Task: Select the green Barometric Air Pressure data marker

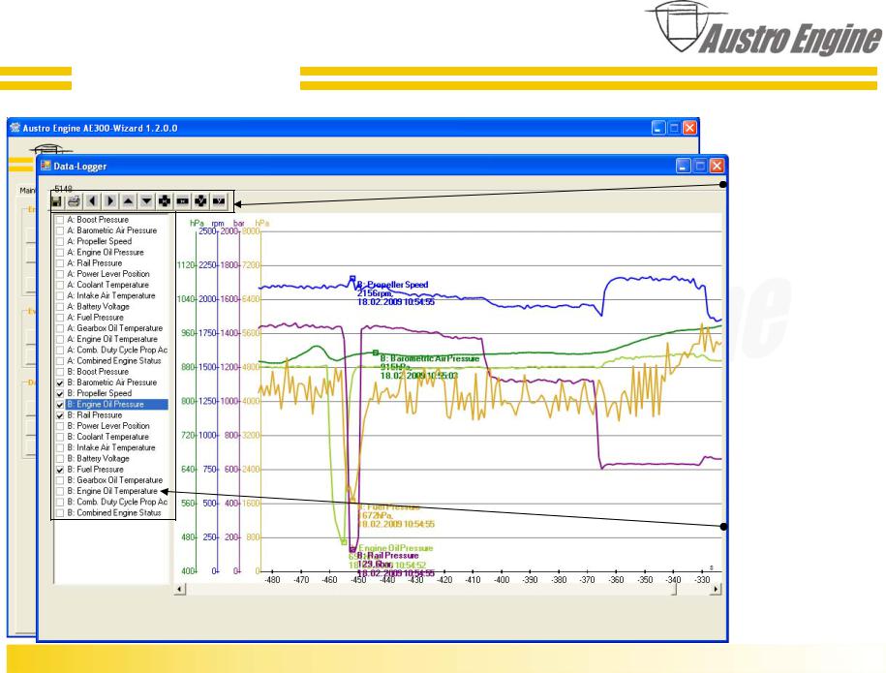Action: tap(376, 352)
